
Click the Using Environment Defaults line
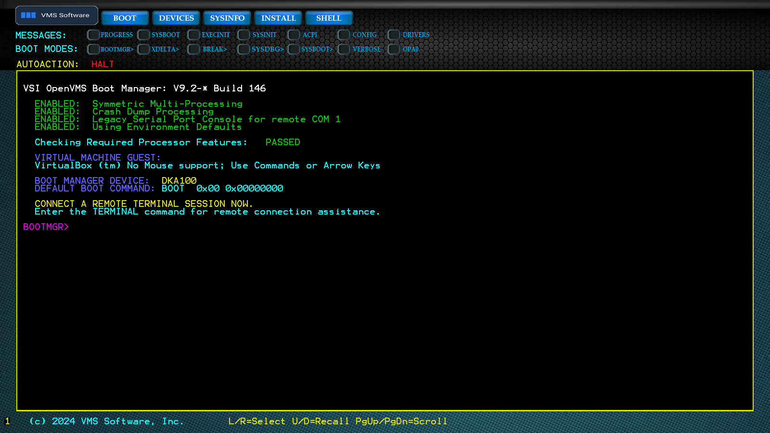click(138, 127)
